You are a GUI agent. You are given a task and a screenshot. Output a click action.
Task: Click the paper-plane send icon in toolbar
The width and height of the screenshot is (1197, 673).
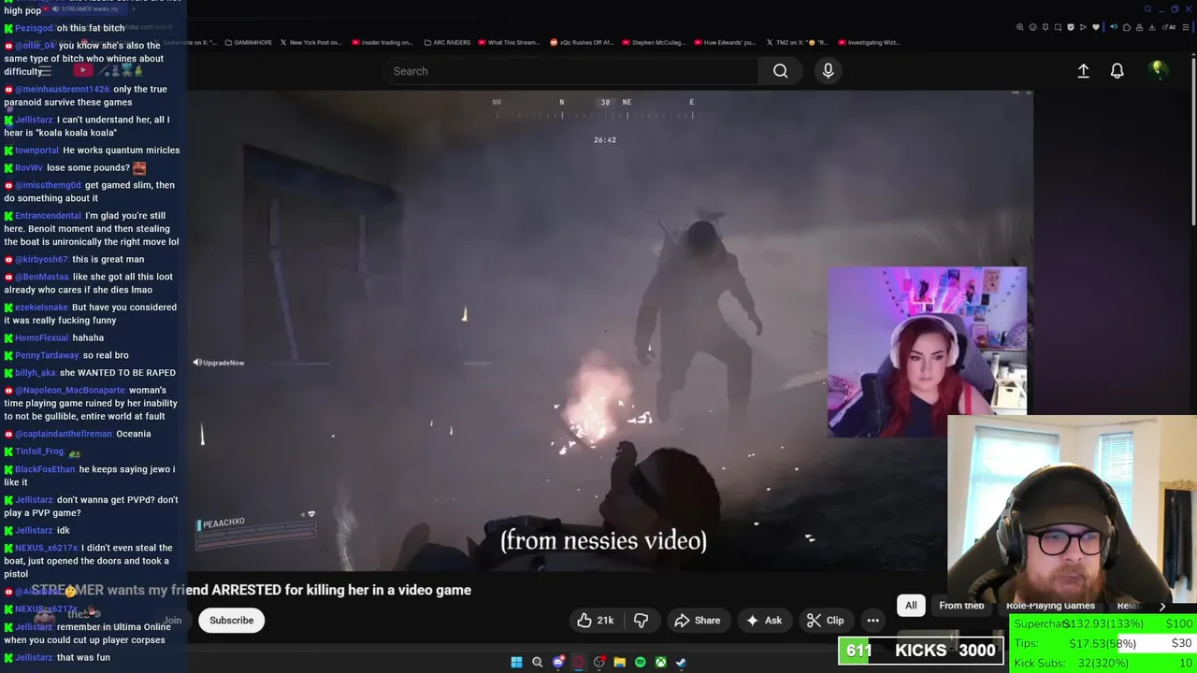coord(1083,27)
